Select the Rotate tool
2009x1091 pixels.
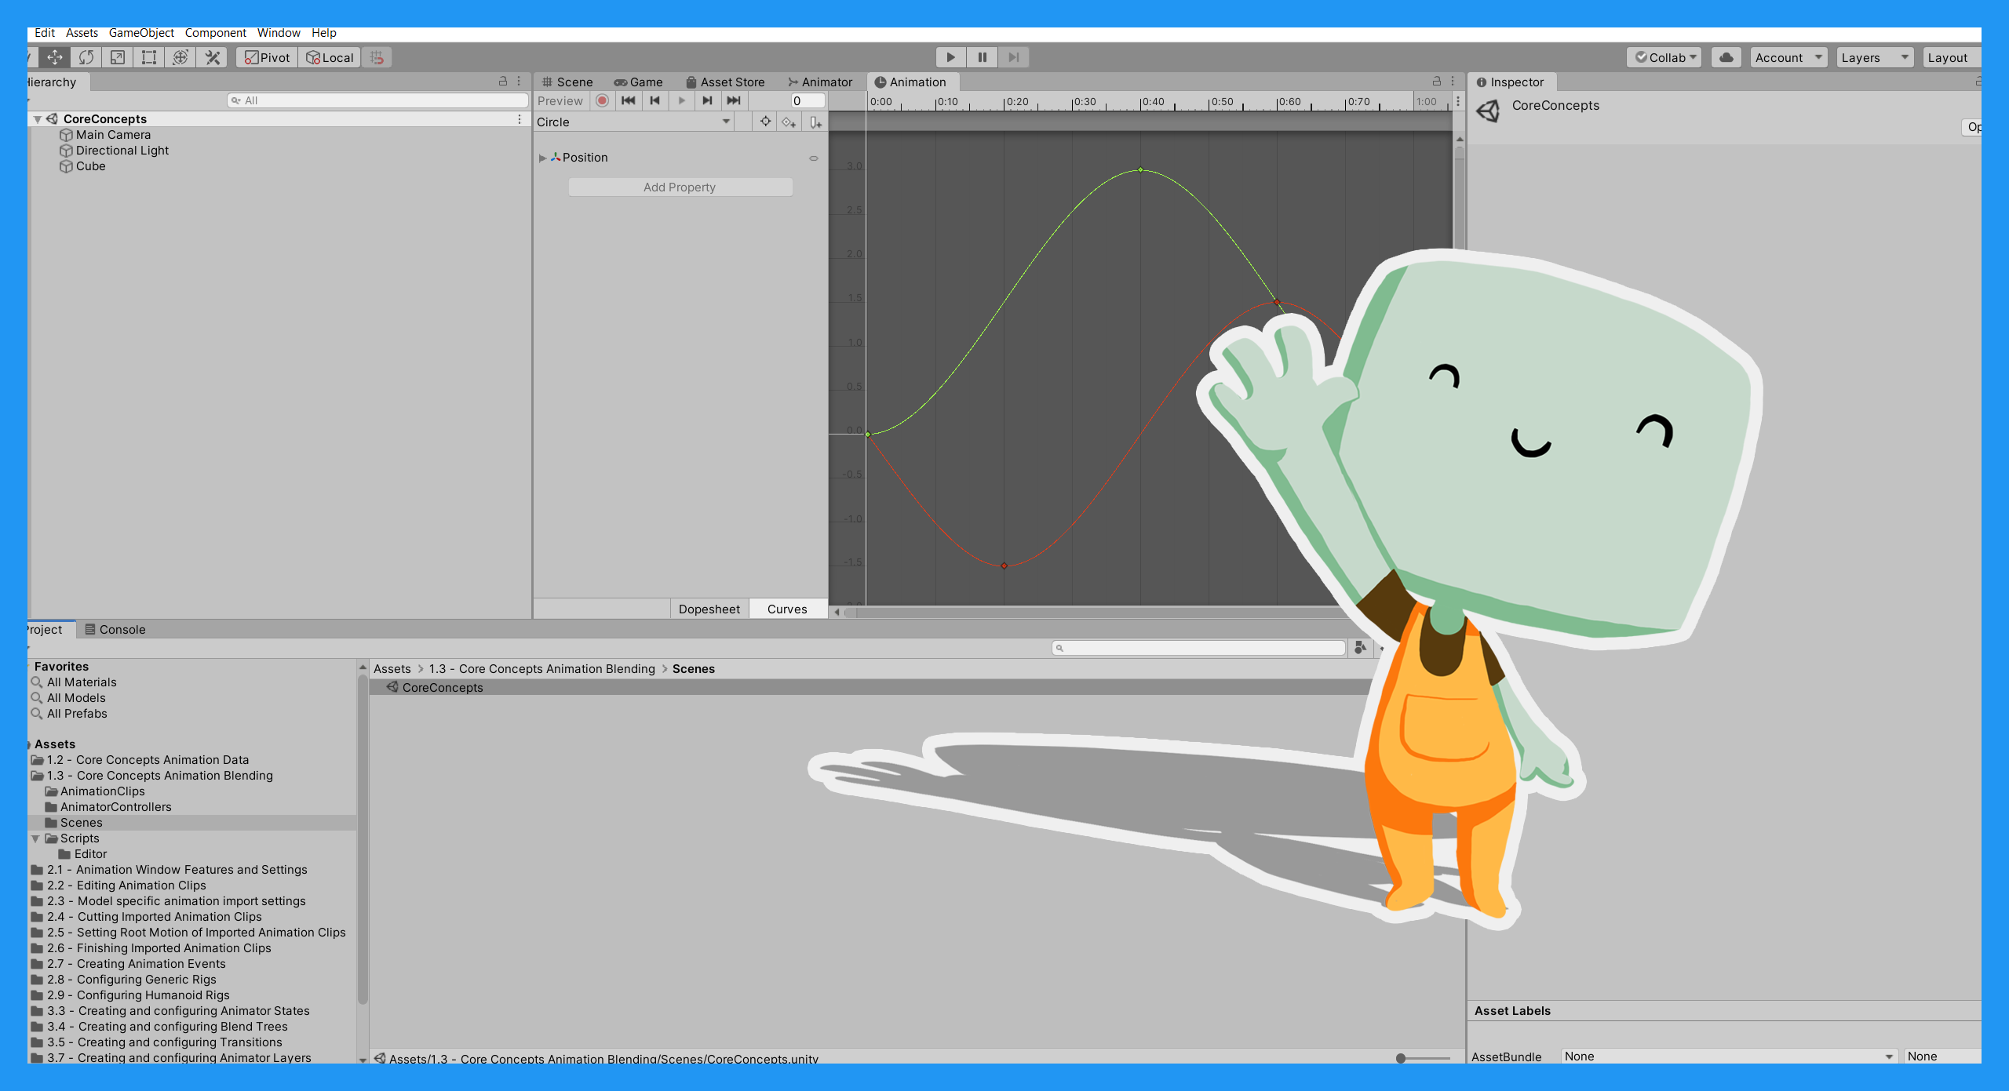tap(86, 56)
